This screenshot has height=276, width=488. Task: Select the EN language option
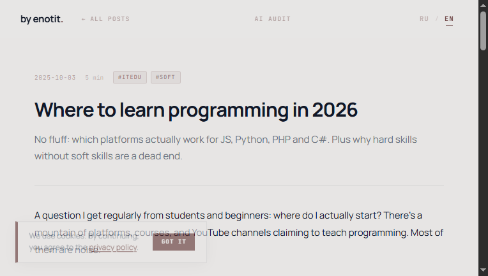click(x=449, y=19)
